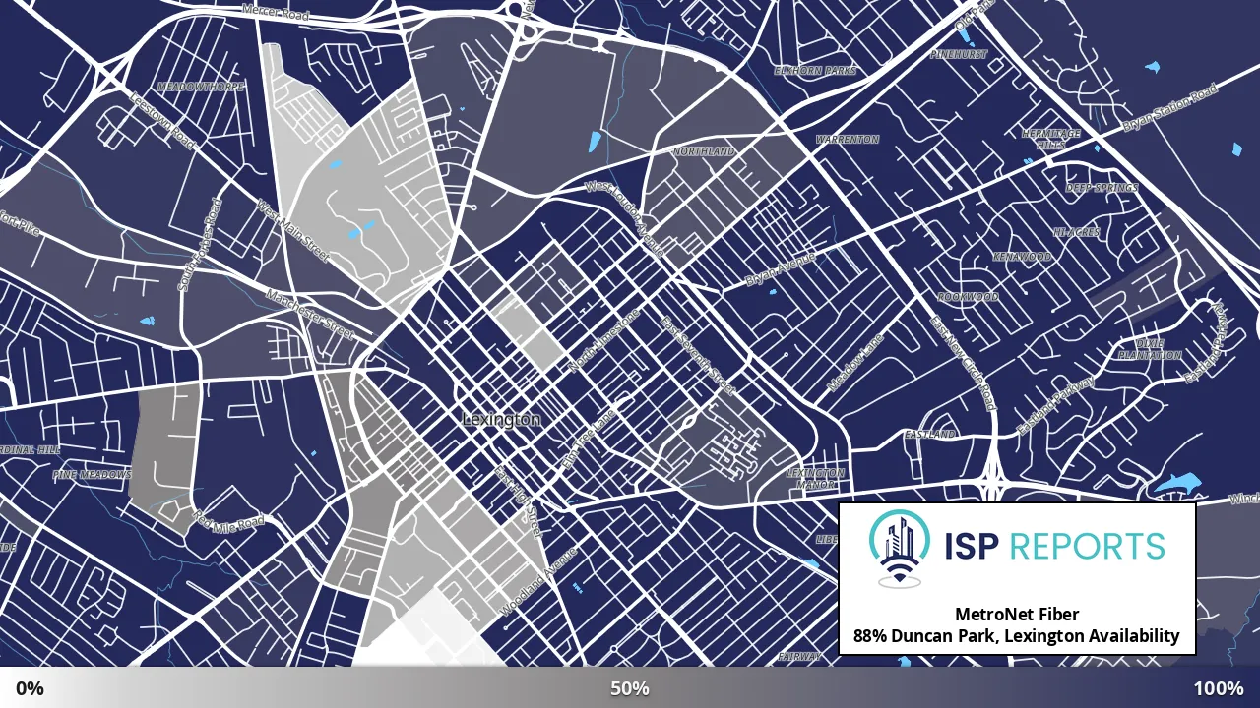1260x708 pixels.
Task: Select the MetroNet Fiber provider label
Action: (x=1017, y=615)
